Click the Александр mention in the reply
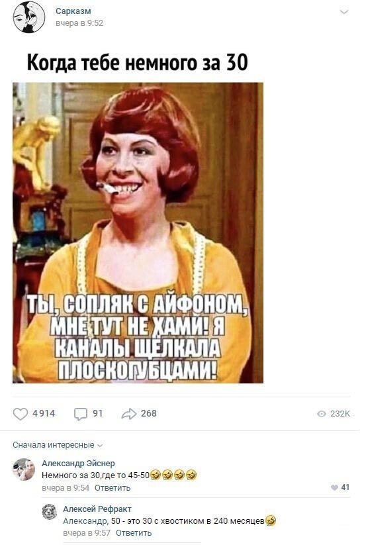The height and width of the screenshot is (545, 366). (x=85, y=521)
